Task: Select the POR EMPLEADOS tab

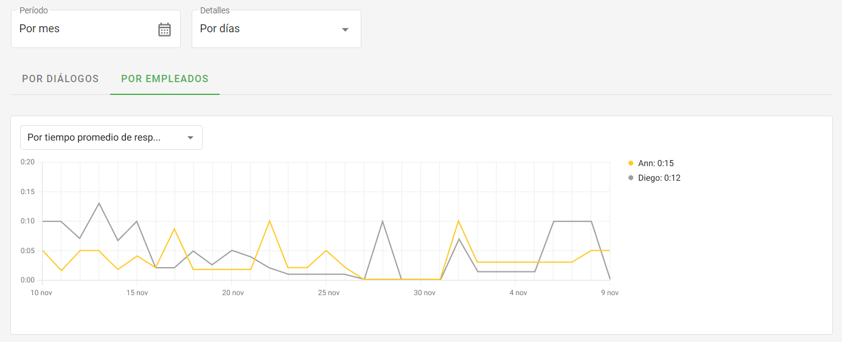Action: click(165, 79)
